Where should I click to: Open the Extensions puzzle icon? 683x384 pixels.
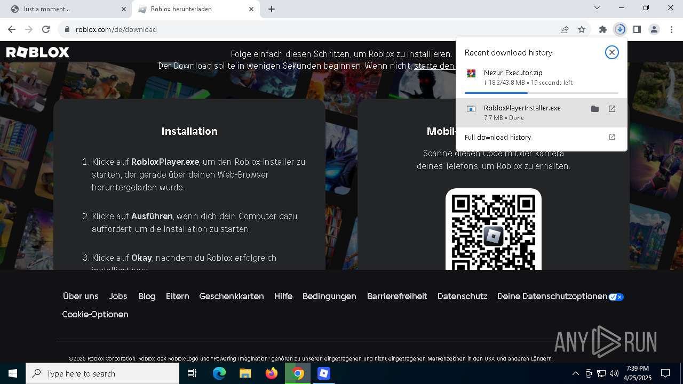pyautogui.click(x=603, y=29)
